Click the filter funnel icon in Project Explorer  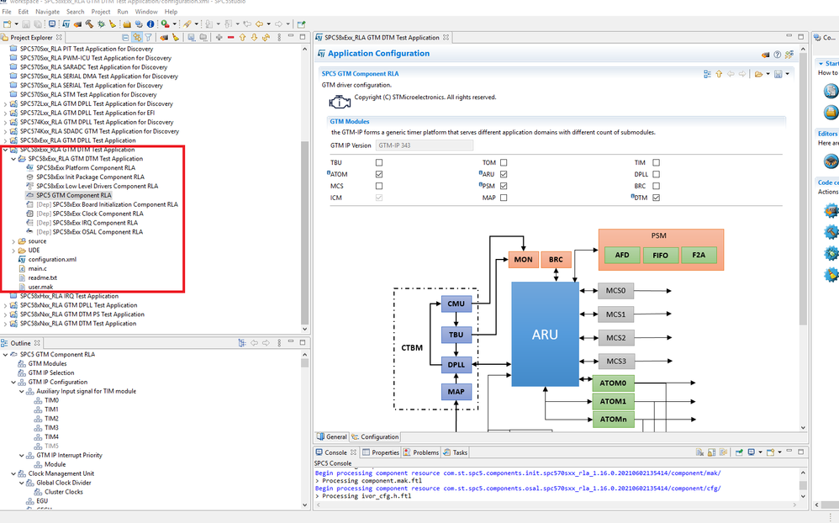click(x=148, y=38)
